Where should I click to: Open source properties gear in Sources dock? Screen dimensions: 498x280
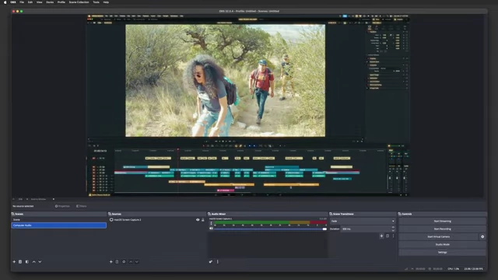coord(124,261)
